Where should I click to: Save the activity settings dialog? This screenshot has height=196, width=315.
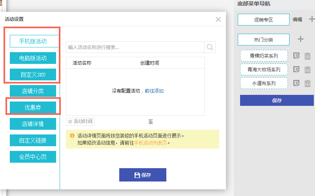(x=143, y=175)
